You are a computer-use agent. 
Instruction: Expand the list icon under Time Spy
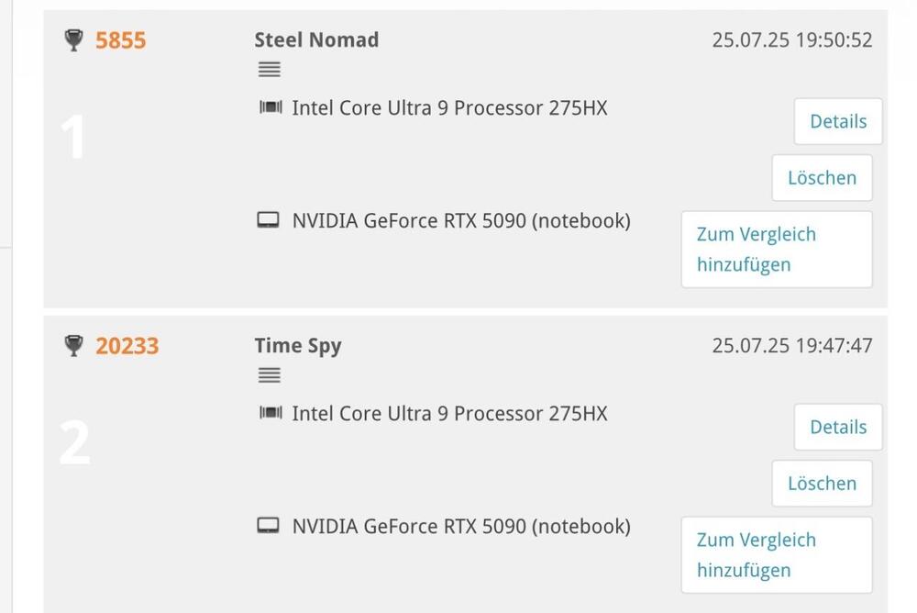point(269,375)
